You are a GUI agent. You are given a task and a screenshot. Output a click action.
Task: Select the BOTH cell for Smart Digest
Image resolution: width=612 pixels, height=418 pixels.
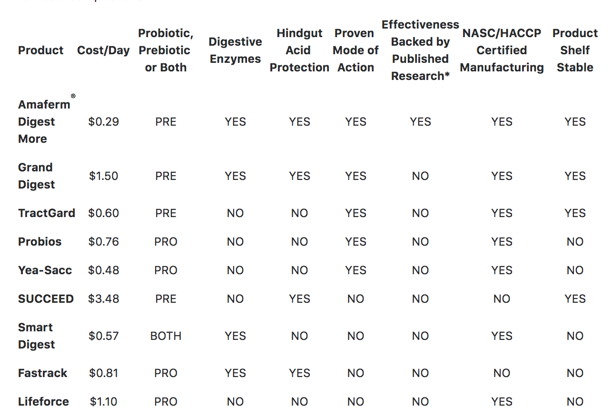(166, 336)
